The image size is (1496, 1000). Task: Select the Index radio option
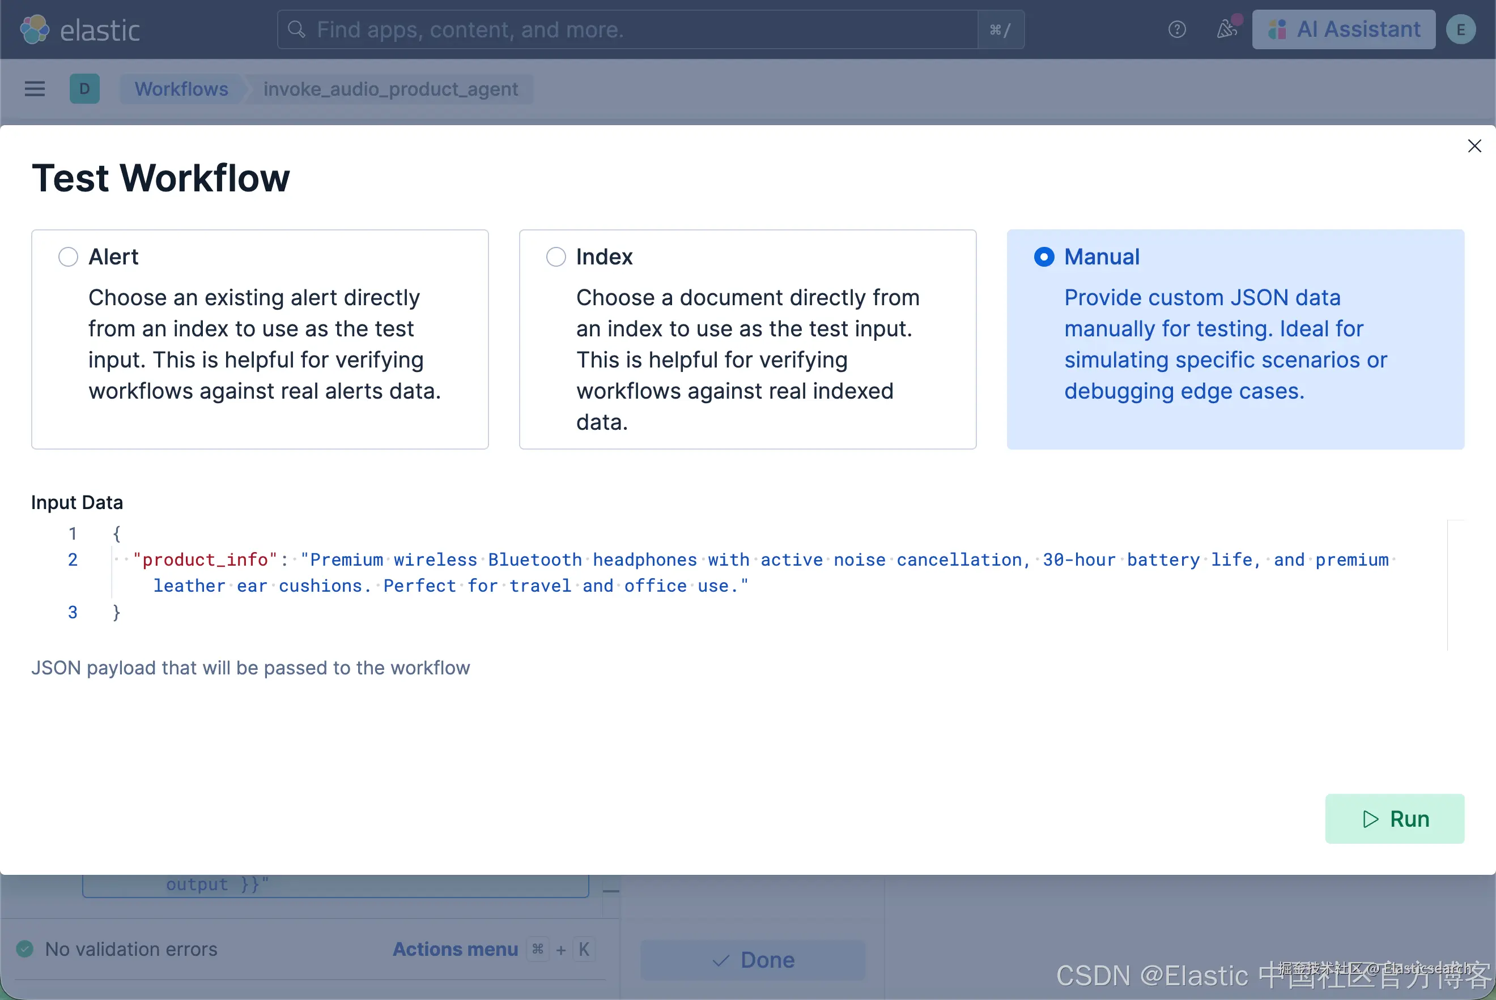556,257
